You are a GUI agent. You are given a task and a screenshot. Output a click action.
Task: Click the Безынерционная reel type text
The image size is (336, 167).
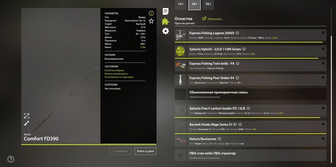tap(114, 59)
